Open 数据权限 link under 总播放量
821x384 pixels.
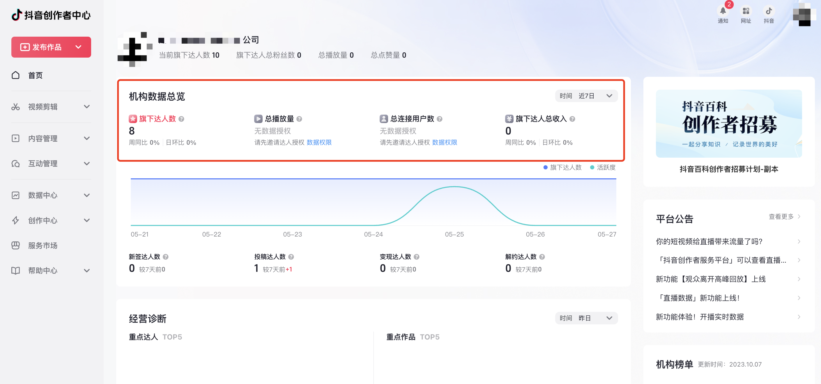point(319,143)
